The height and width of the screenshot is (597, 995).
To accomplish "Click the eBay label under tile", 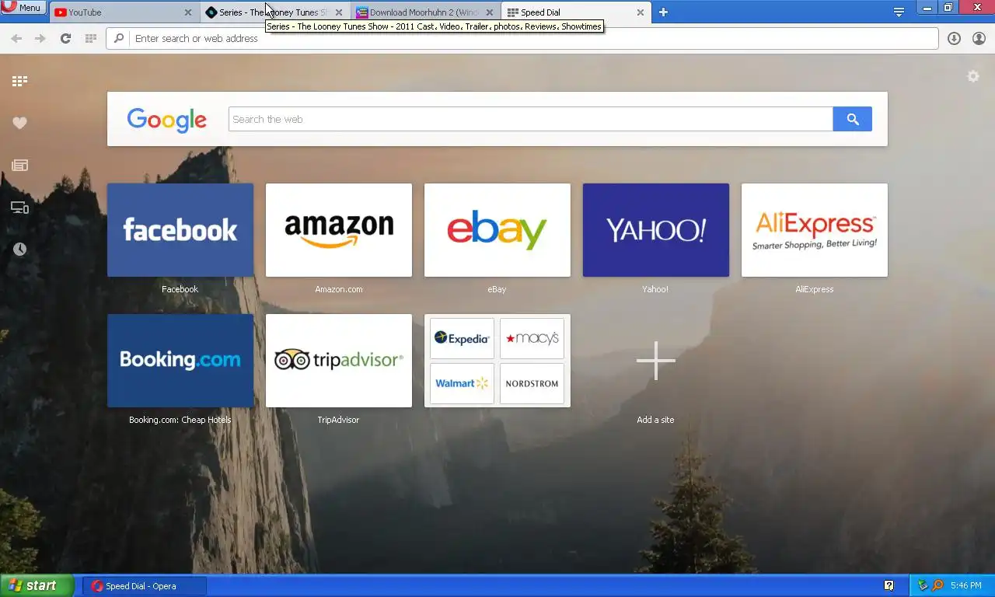I will click(x=497, y=289).
